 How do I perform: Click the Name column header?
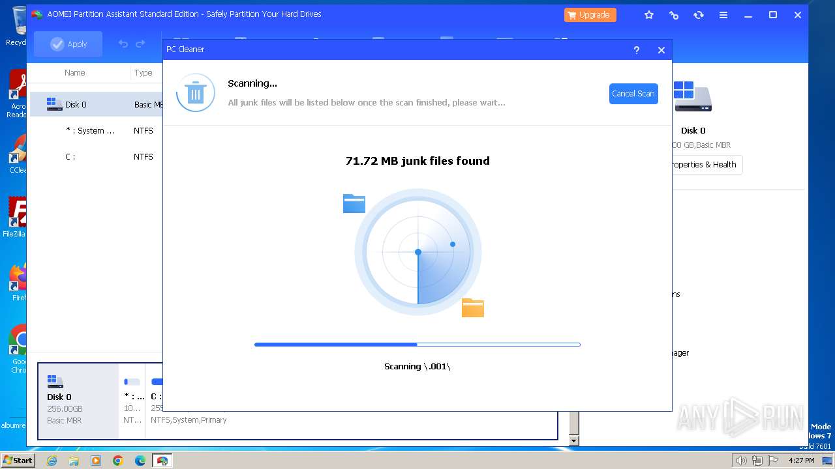pos(75,73)
